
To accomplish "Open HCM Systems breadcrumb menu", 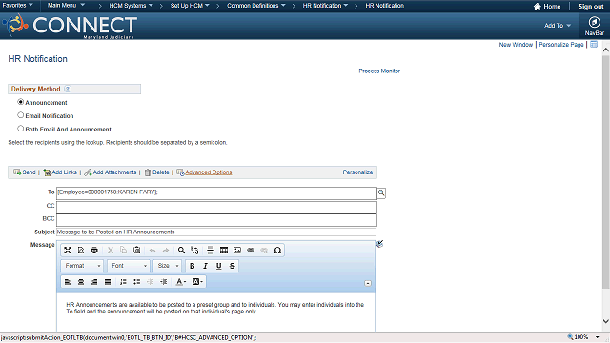I will [x=131, y=6].
